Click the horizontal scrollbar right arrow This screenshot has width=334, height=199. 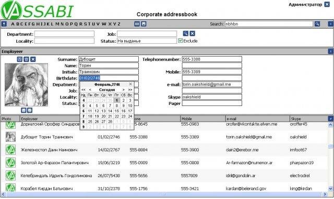point(325,194)
